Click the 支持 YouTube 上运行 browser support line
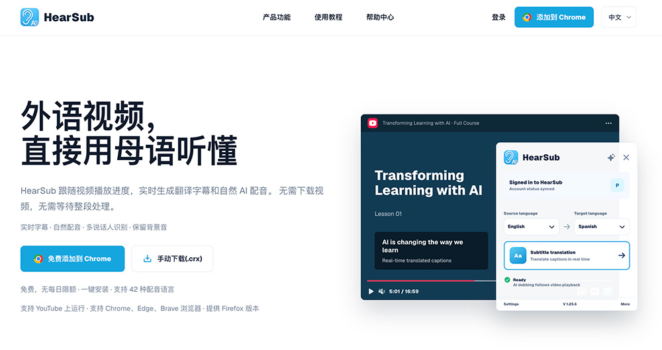This screenshot has height=350, width=662. pyautogui.click(x=140, y=308)
